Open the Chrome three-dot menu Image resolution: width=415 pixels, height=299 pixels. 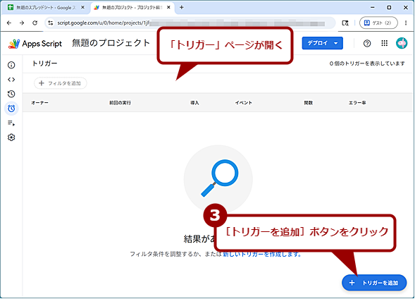point(406,23)
